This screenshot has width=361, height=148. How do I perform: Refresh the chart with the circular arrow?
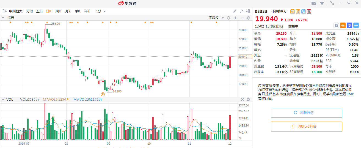point(228,18)
